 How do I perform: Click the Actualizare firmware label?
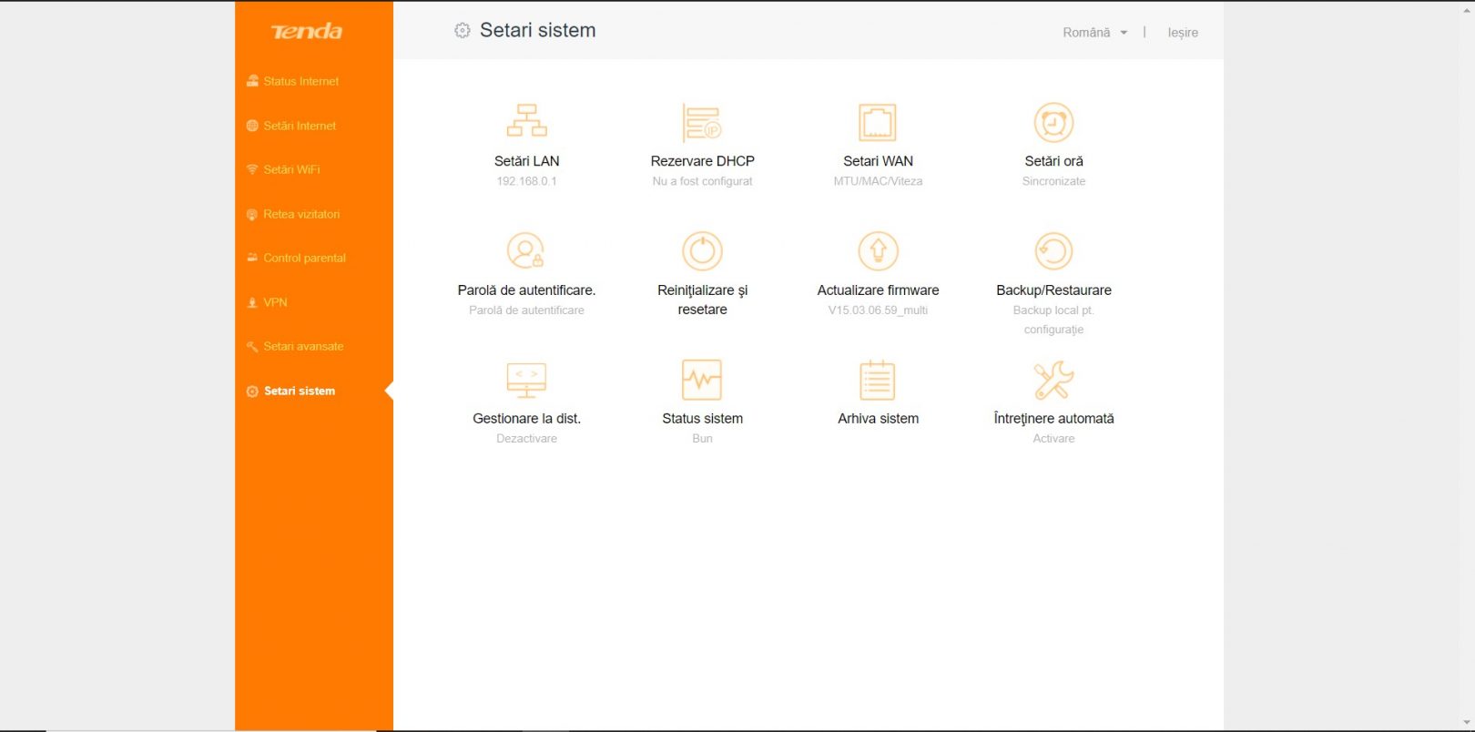click(x=878, y=290)
